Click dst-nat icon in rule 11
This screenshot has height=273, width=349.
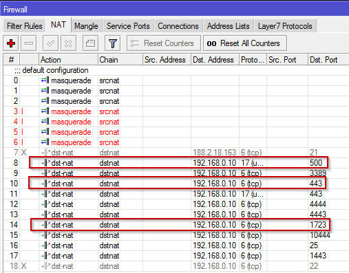(45, 194)
